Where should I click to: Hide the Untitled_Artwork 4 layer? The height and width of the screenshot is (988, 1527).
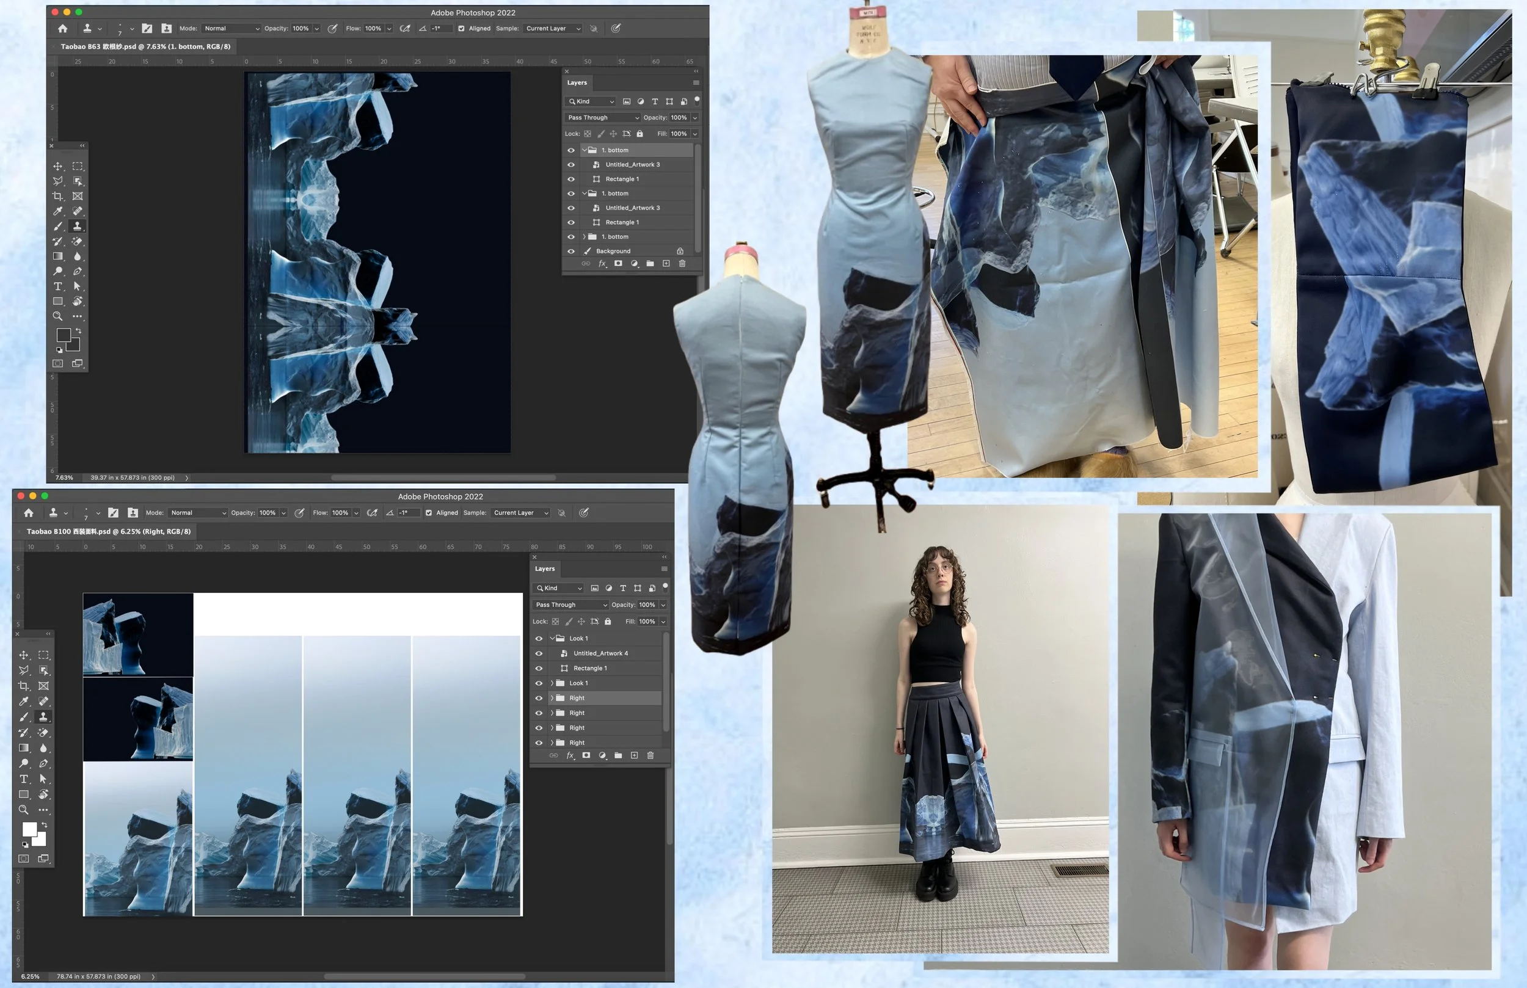pos(539,653)
